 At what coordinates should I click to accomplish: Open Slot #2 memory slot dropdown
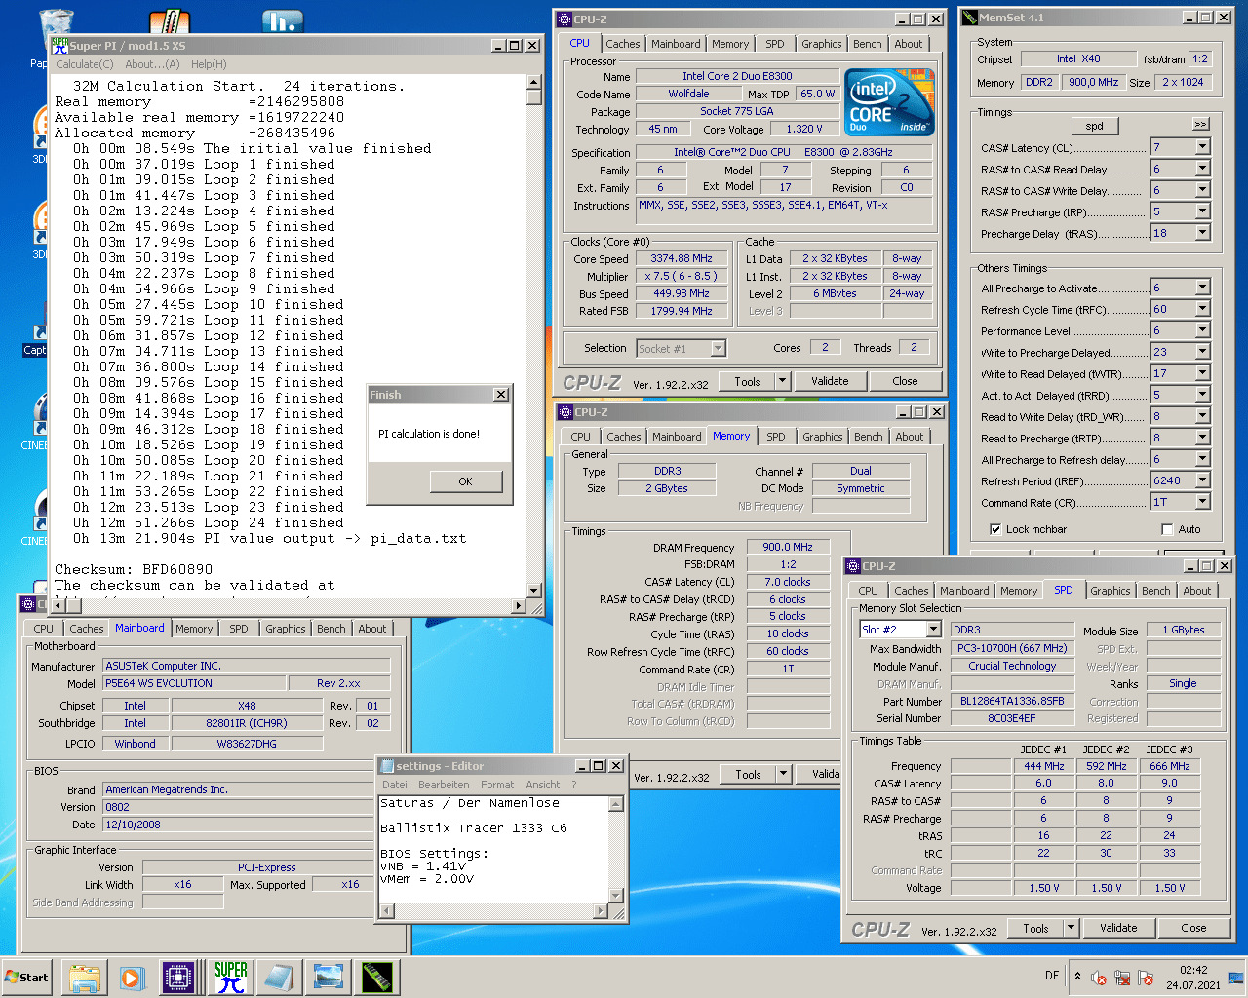pyautogui.click(x=933, y=630)
